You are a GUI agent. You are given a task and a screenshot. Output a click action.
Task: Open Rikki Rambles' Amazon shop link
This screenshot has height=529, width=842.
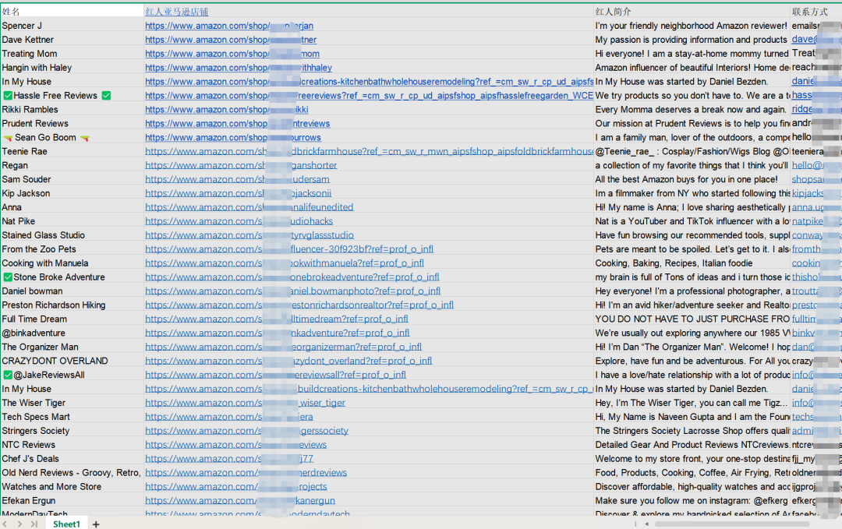coord(227,109)
